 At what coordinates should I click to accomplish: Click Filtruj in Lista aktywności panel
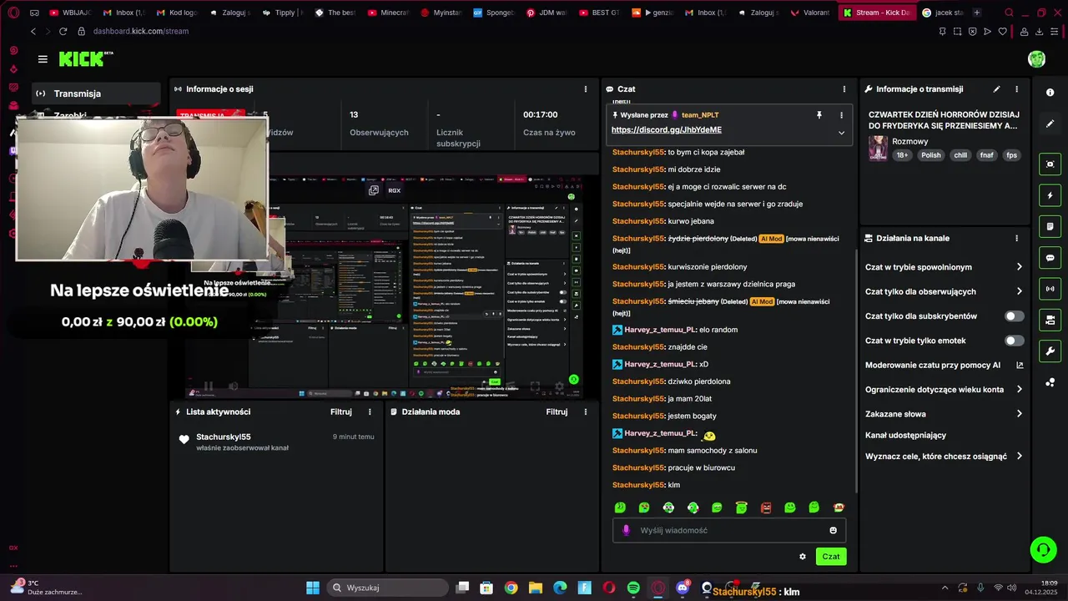click(341, 412)
